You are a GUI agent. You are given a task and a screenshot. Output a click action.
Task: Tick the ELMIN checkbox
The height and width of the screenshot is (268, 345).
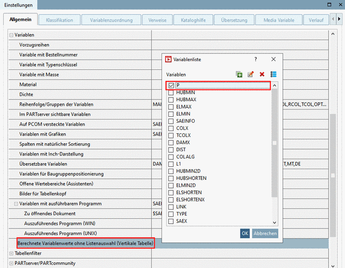(x=171, y=114)
